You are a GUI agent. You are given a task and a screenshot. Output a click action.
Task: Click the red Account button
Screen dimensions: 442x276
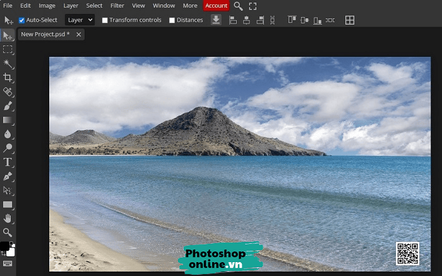coord(216,6)
